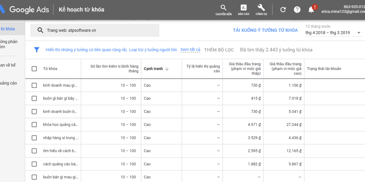Click the 1.106 ₫ high bid value
The height and width of the screenshot is (182, 365).
[295, 85]
